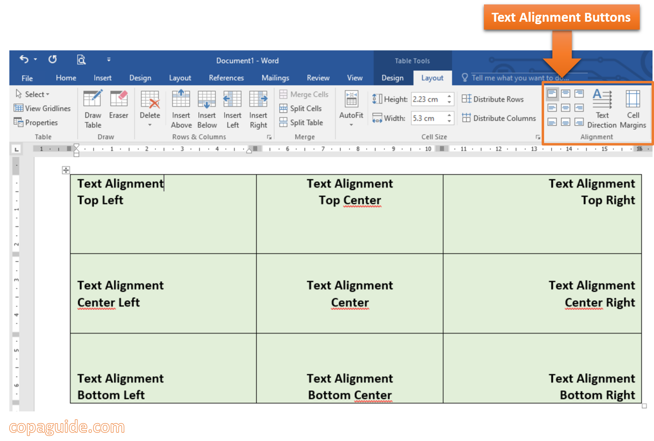
Task: Open the References ribbon tab
Action: pos(226,77)
